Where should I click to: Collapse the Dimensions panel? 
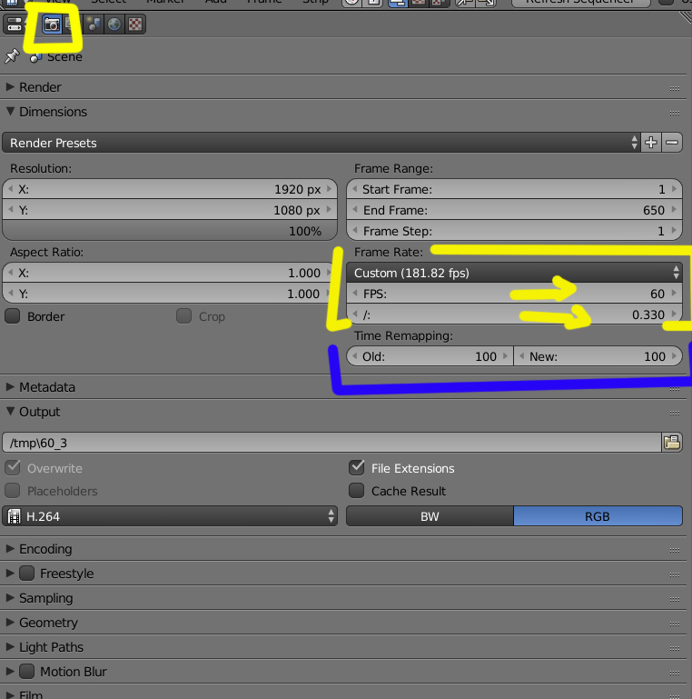click(x=10, y=112)
